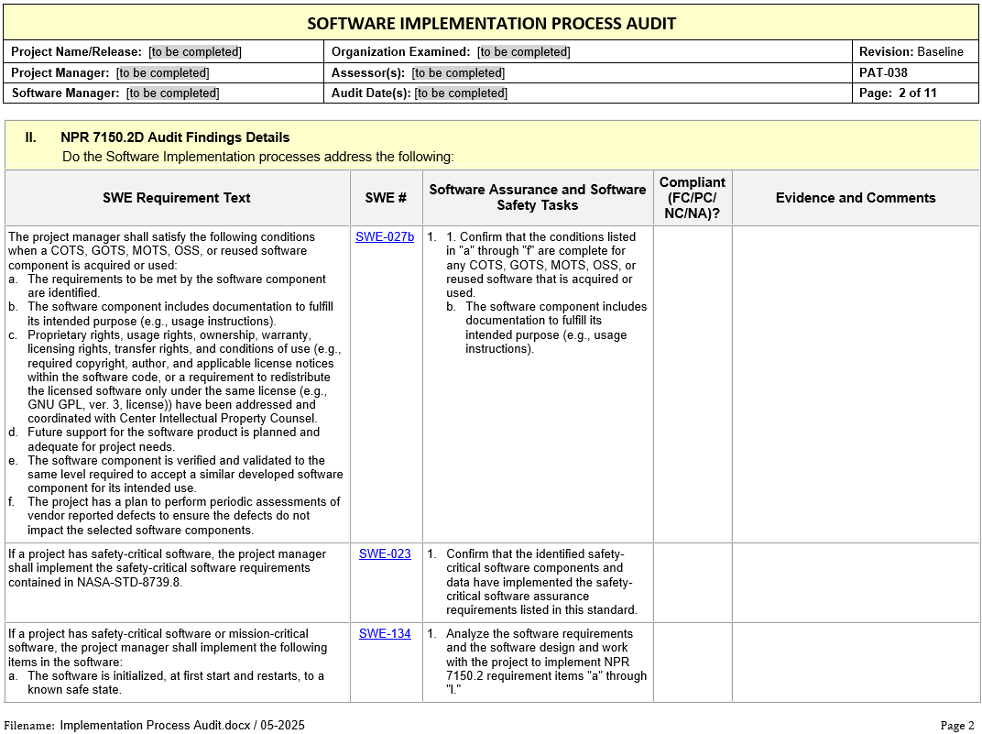Click the Compliant cell for SWE-134 row
Screen dimensions: 982x734
tap(692, 662)
